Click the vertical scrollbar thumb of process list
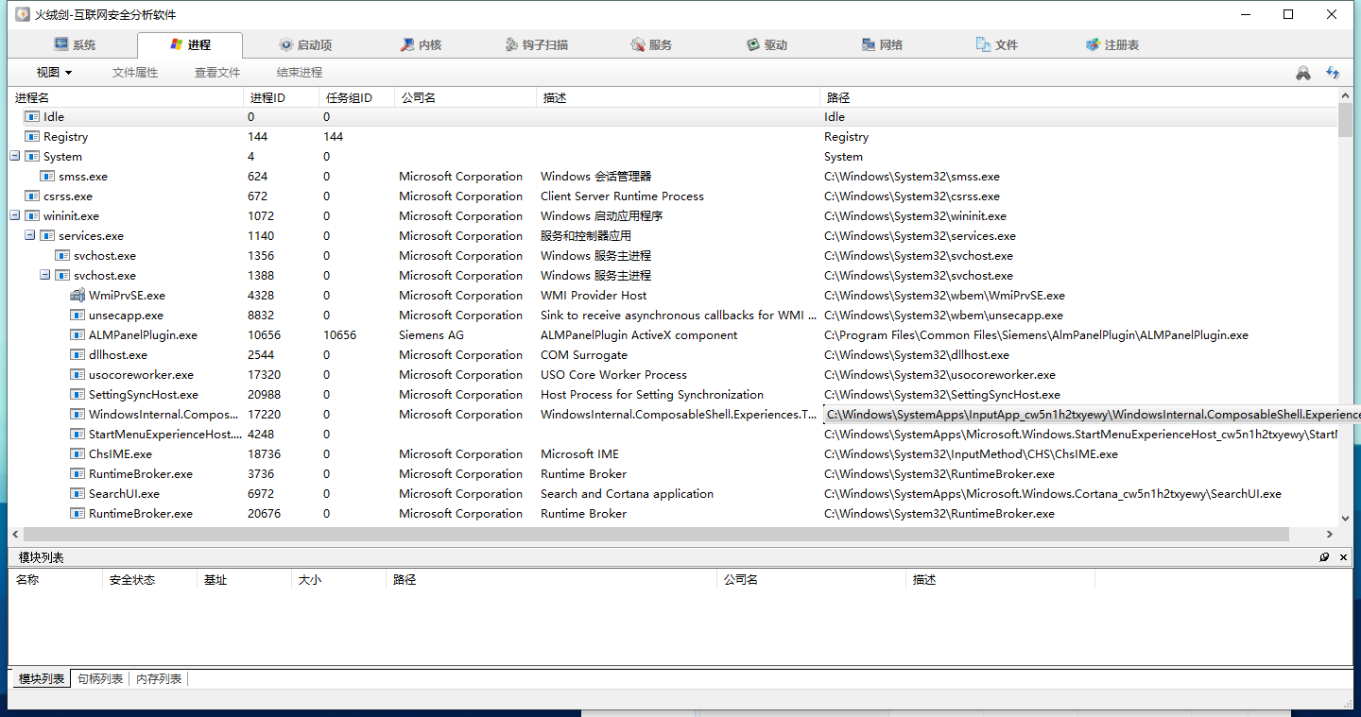This screenshot has width=1361, height=717. [x=1345, y=121]
